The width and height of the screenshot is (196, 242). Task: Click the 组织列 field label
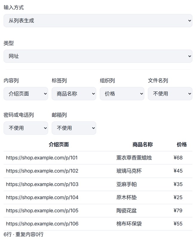[x=107, y=81]
